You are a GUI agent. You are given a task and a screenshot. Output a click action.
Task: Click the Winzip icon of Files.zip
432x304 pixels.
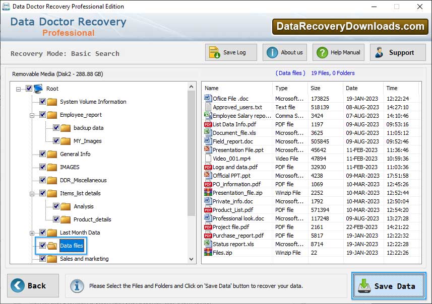pos(208,252)
